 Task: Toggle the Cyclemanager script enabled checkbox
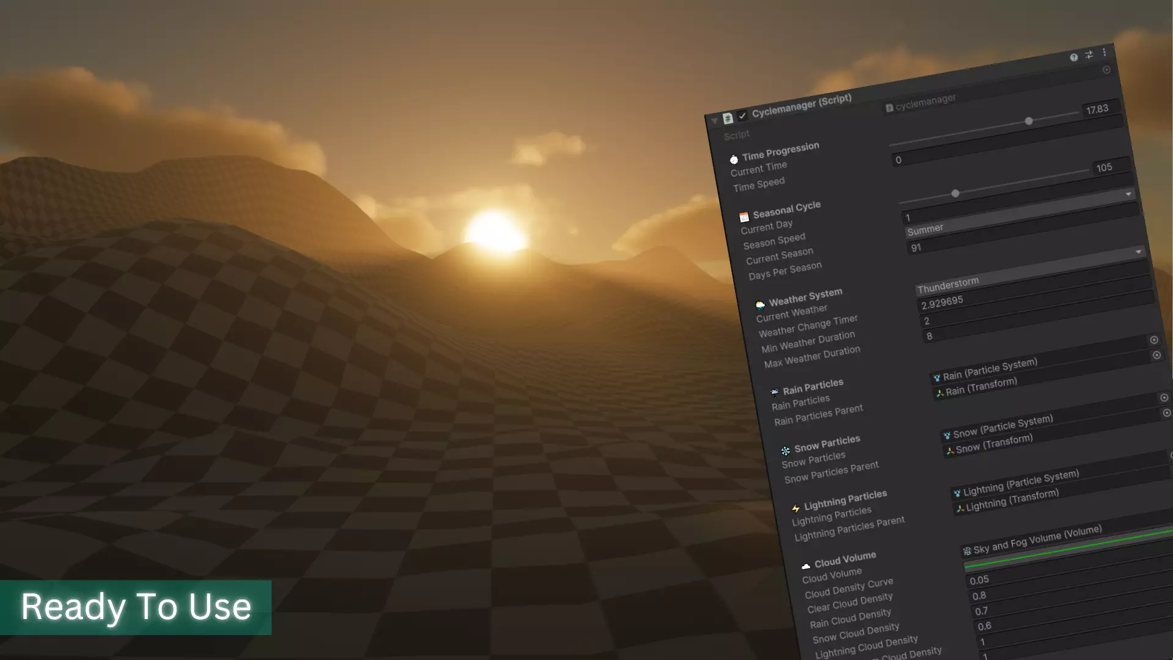742,116
